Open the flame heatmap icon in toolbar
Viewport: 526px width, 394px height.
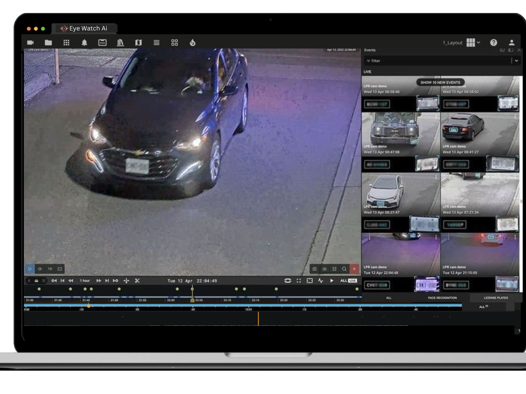click(193, 43)
